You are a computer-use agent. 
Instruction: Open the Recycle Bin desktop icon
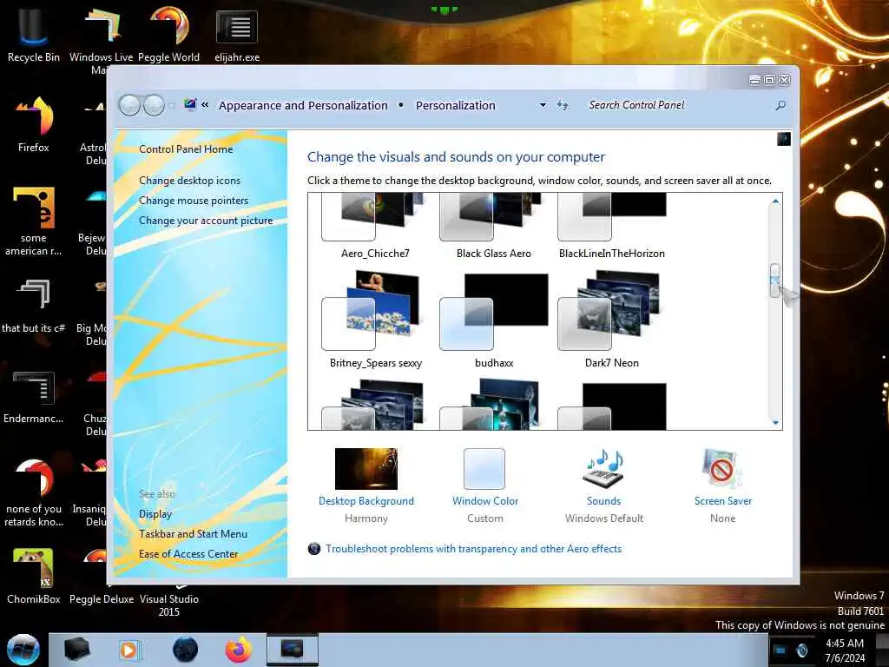pyautogui.click(x=34, y=35)
